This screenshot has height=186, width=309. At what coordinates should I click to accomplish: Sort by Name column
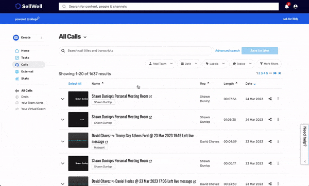(97, 84)
